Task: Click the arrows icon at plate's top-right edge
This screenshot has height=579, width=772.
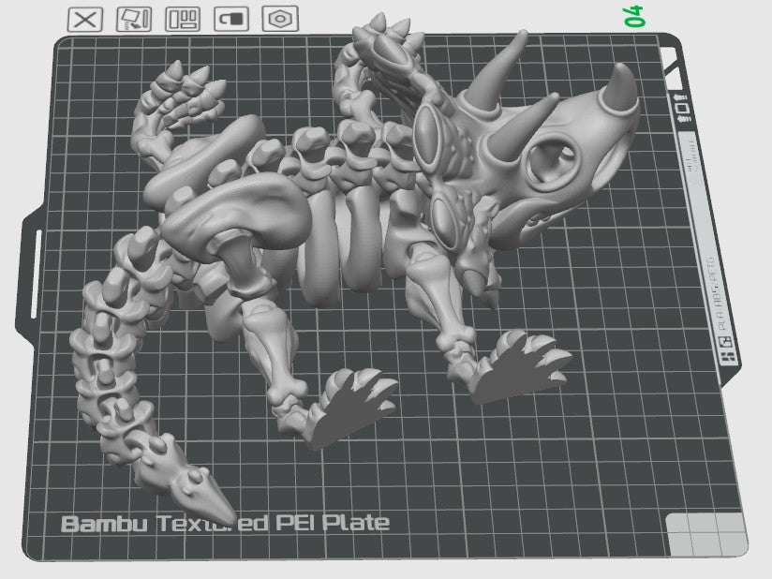Action: coord(682,110)
